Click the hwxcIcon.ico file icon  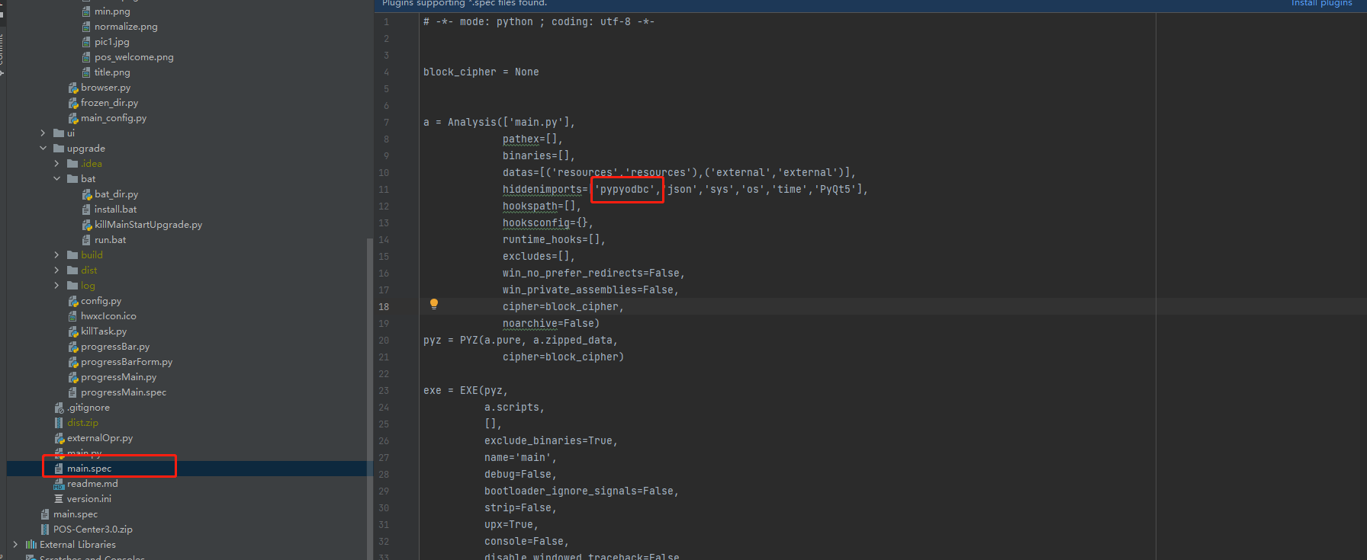click(x=73, y=316)
